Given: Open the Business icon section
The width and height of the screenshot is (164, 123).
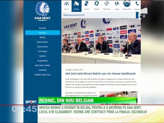Looking at the screenshot, I should tap(107, 4).
